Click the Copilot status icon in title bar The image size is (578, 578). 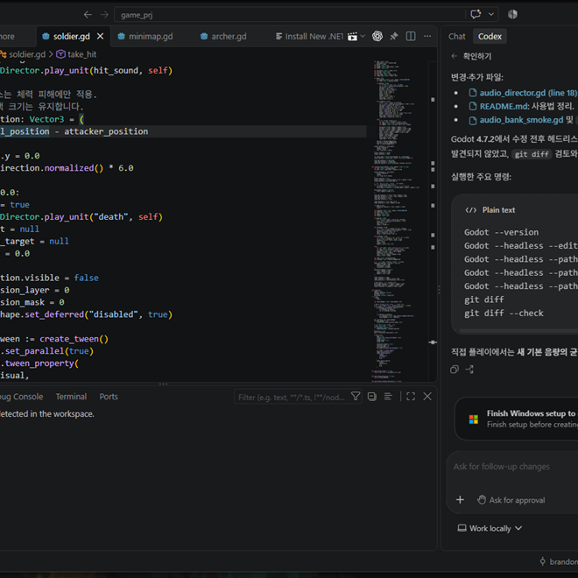click(512, 14)
